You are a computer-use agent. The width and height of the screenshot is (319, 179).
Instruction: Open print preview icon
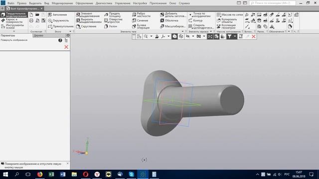tap(37, 20)
